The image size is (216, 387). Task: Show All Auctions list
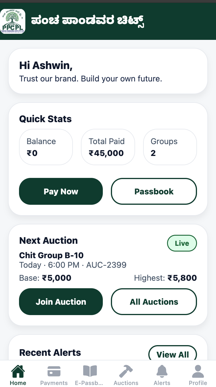(154, 302)
